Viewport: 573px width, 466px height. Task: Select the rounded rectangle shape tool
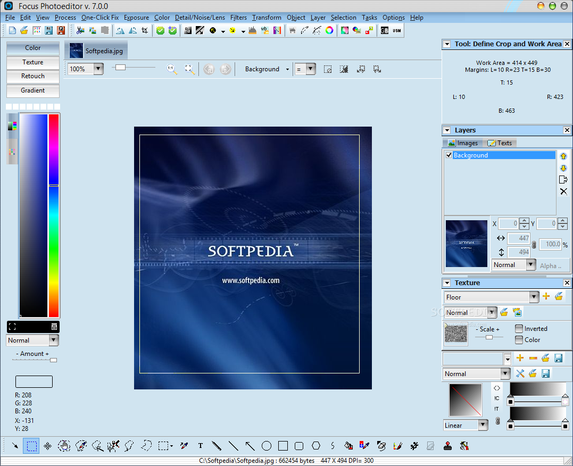click(299, 446)
